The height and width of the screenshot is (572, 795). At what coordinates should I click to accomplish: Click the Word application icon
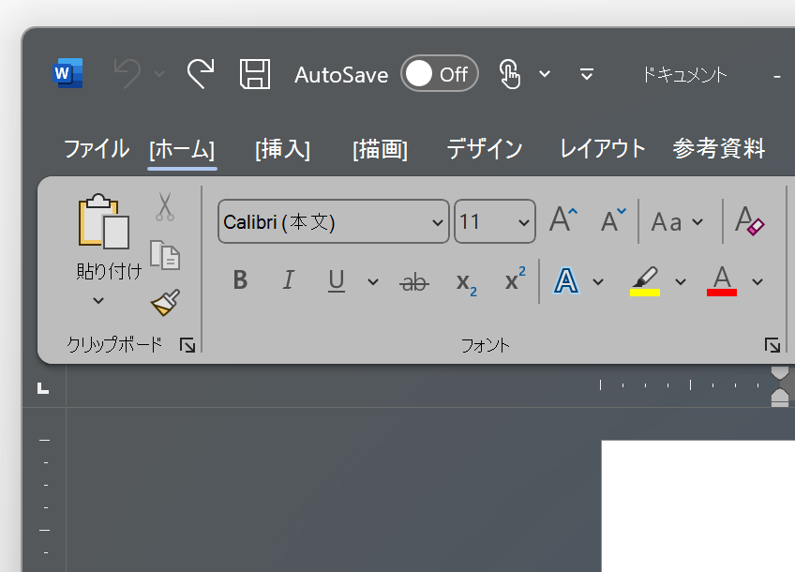point(67,73)
